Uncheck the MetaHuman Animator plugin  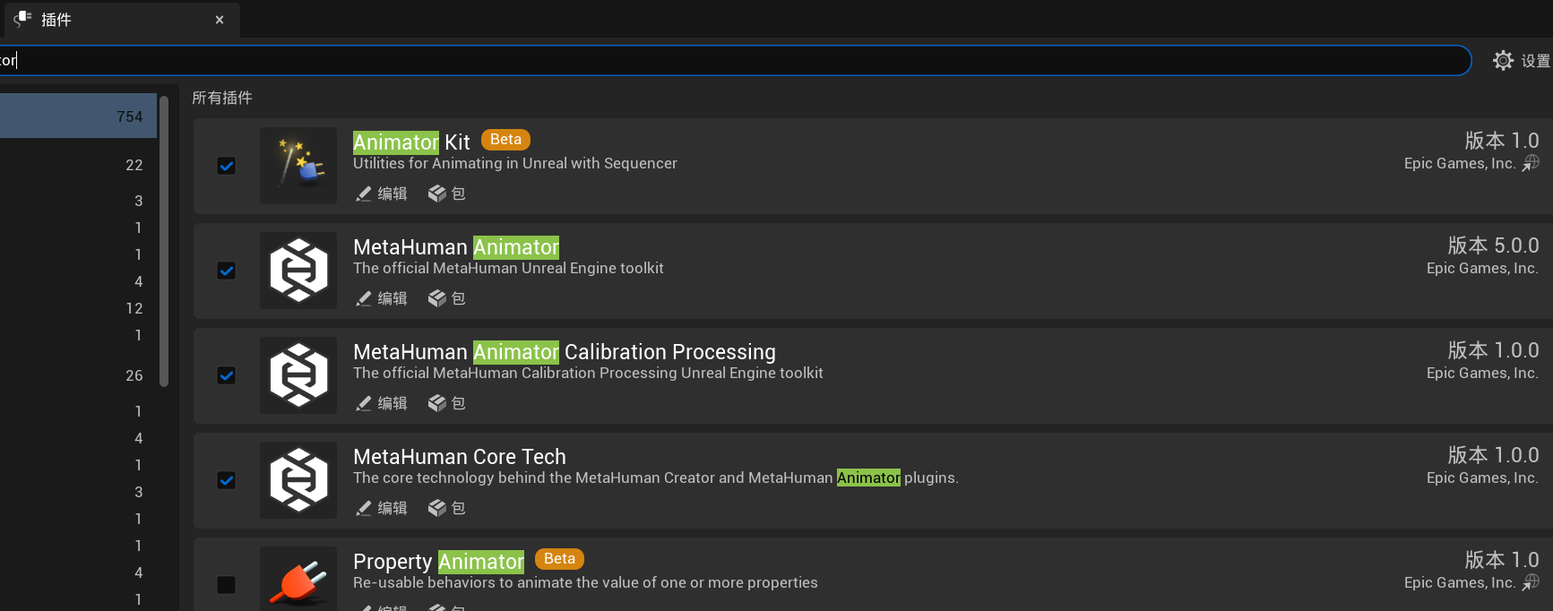pyautogui.click(x=227, y=271)
